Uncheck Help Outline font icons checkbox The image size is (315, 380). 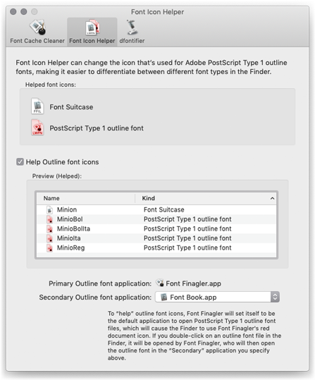(20, 161)
